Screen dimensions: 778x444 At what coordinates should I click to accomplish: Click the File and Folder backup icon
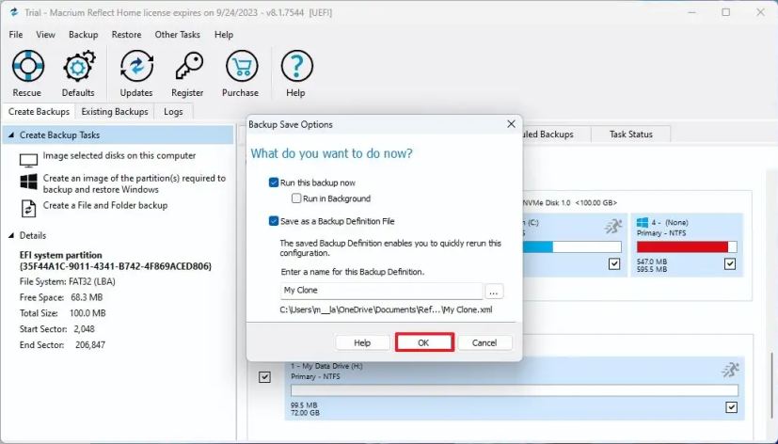point(28,208)
